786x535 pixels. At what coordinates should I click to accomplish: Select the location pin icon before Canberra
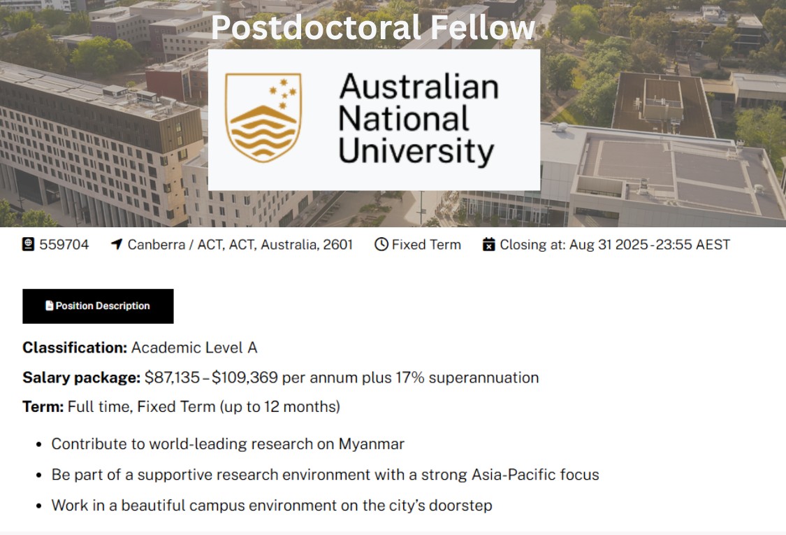[116, 244]
